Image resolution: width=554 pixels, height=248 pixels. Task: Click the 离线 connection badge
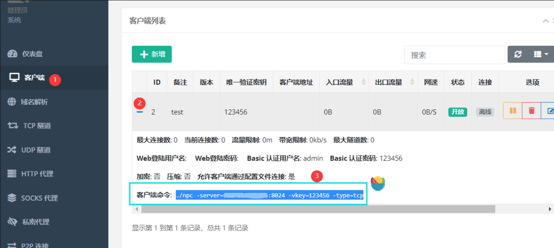(485, 112)
